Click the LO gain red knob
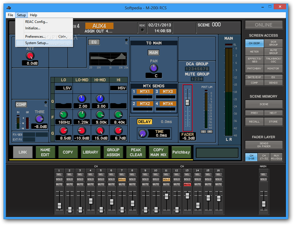Viewport: 294px width, 225px height. click(x=64, y=131)
